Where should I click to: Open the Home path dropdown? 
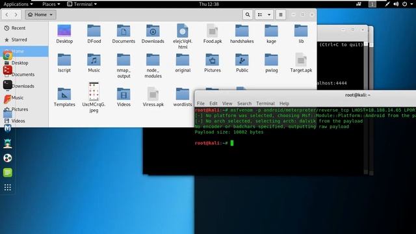click(x=40, y=14)
